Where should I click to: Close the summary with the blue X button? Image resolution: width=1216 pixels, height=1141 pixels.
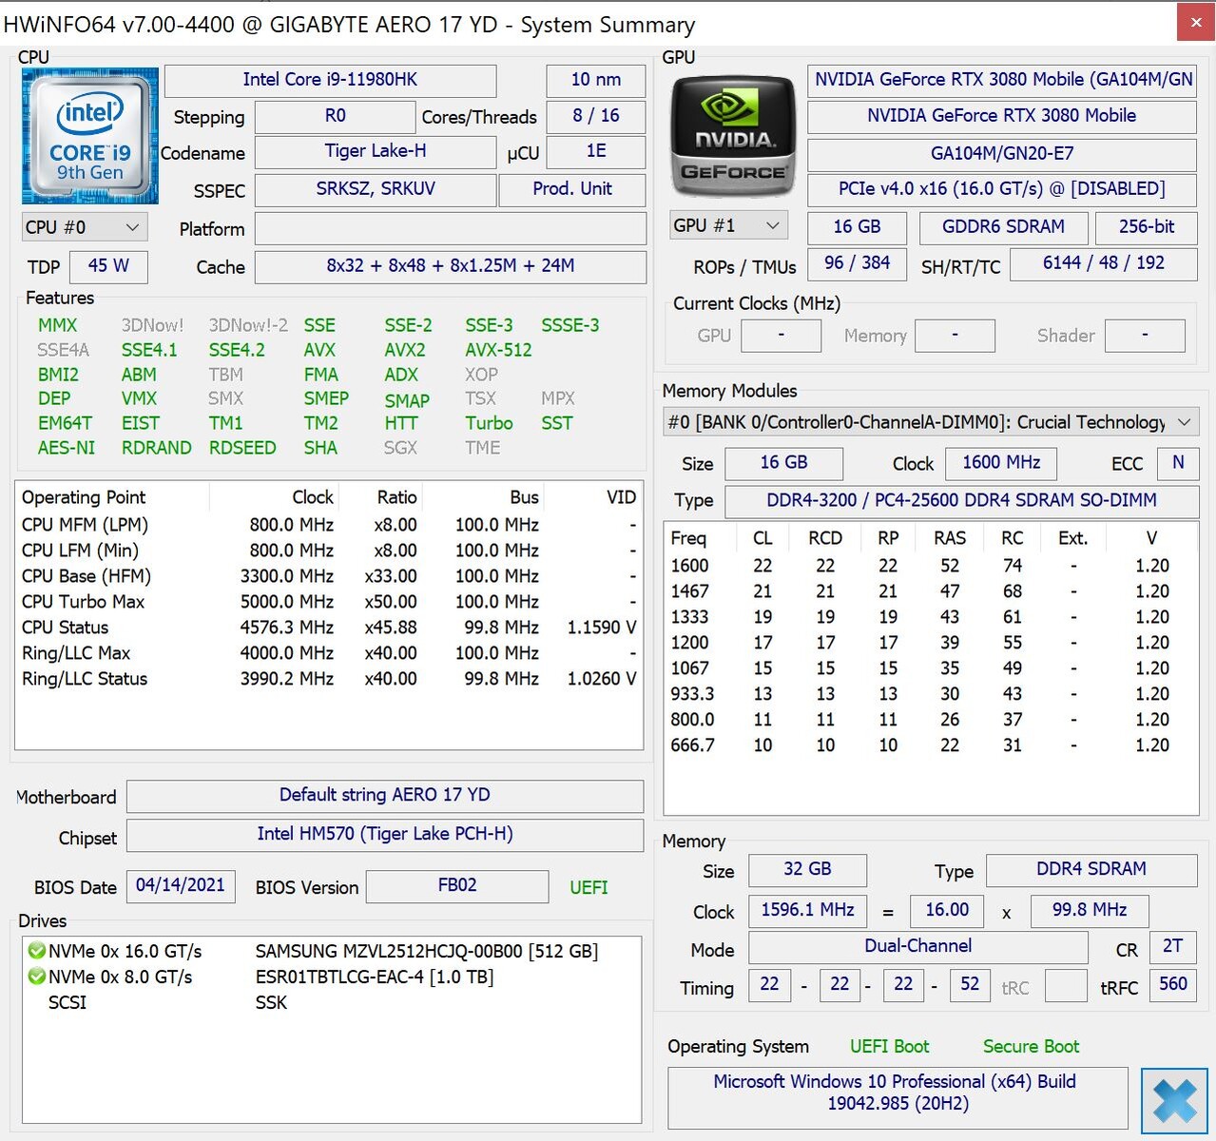(1174, 1101)
